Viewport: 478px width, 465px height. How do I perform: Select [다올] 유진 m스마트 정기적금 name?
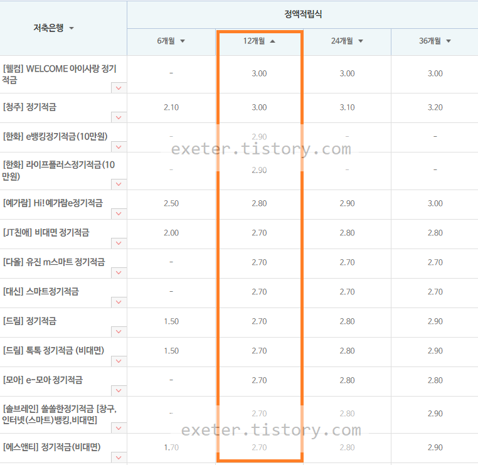54,262
